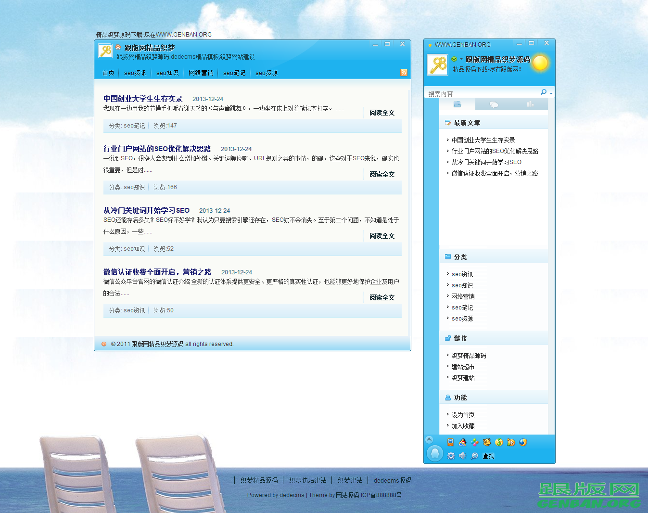648x513 pixels.
Task: Click the colorful four-dot app icon
Action: coord(475,442)
